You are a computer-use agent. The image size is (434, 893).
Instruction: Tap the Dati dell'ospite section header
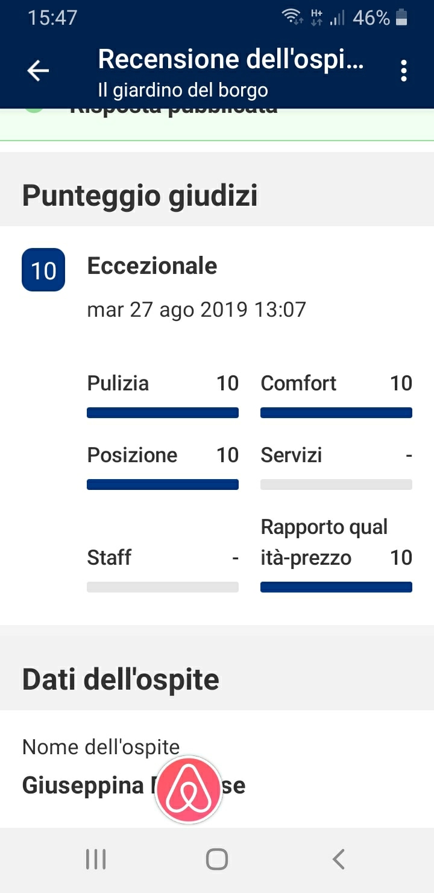[121, 679]
